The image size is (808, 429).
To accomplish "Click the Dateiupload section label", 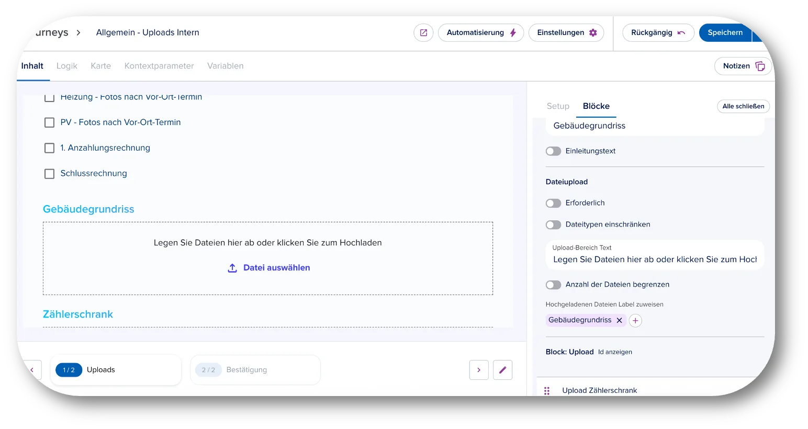I will (567, 182).
